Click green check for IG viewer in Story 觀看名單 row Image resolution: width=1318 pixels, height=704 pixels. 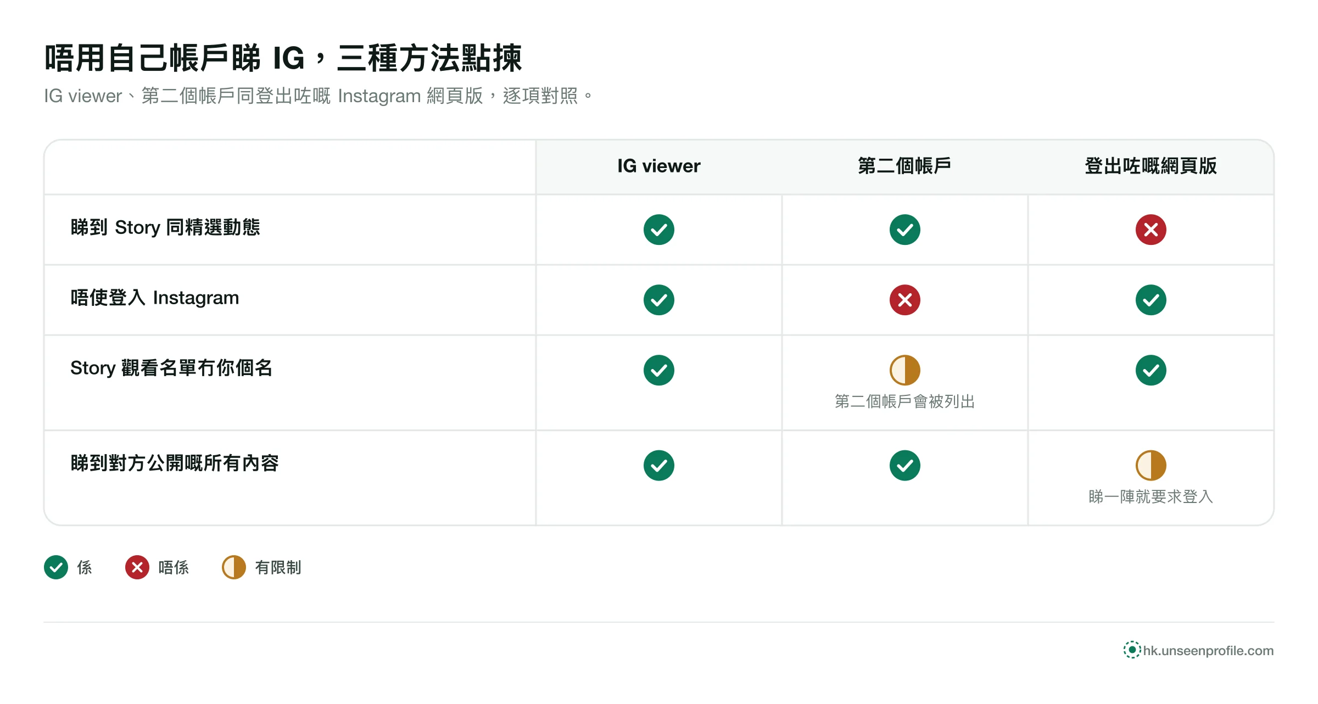point(658,370)
